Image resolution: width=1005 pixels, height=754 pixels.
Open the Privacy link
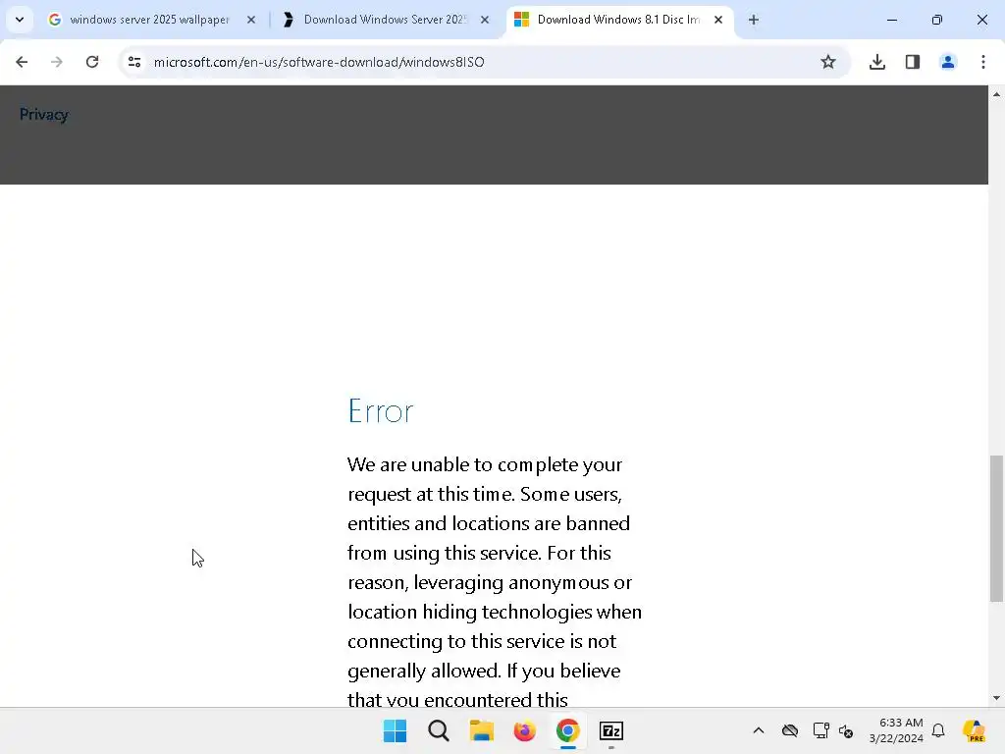click(x=43, y=114)
